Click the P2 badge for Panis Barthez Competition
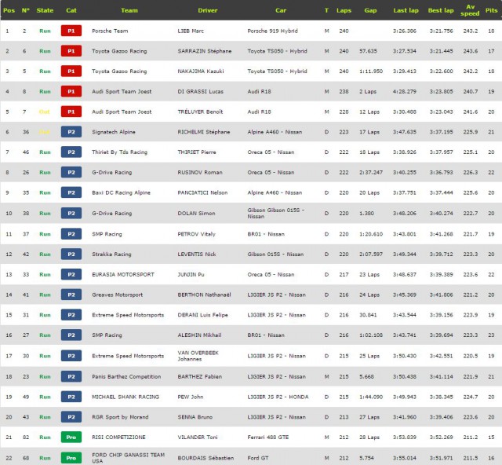Viewport: 502px width, 465px height. [71, 376]
